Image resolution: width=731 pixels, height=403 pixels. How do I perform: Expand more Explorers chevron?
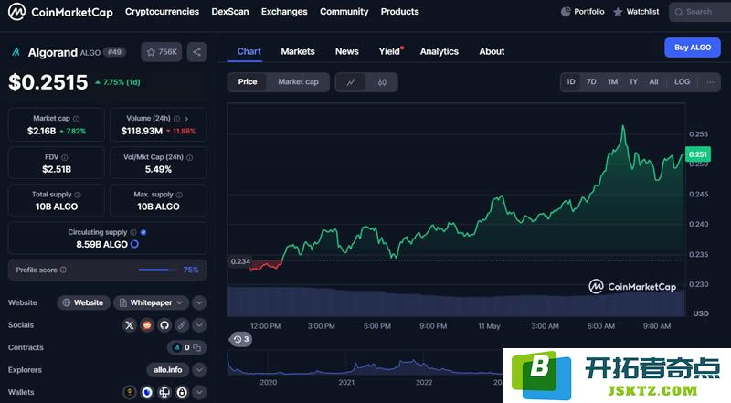[199, 370]
